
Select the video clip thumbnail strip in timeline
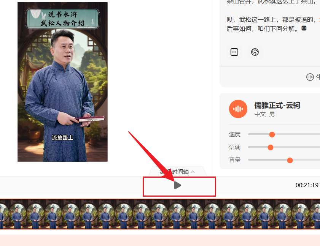point(160,214)
